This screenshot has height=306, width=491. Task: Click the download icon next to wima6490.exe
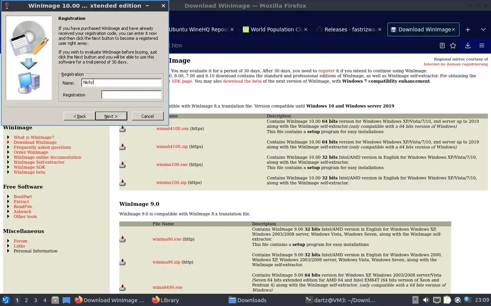(122, 288)
